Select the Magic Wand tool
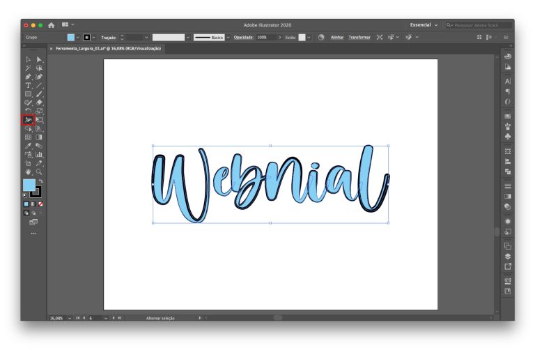This screenshot has width=535, height=357. tap(28, 68)
